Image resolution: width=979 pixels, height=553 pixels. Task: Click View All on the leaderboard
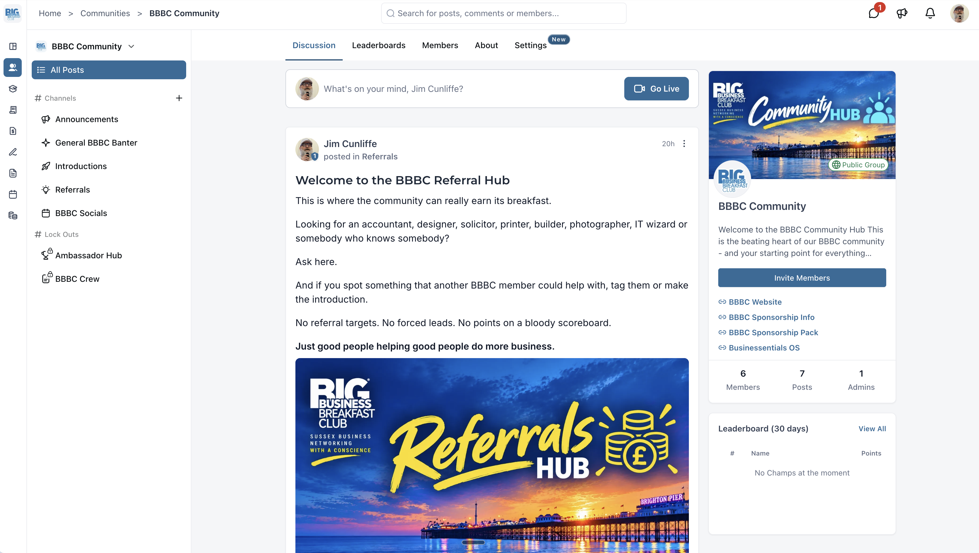(872, 429)
